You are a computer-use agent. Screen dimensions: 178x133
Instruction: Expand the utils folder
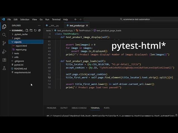(12, 57)
